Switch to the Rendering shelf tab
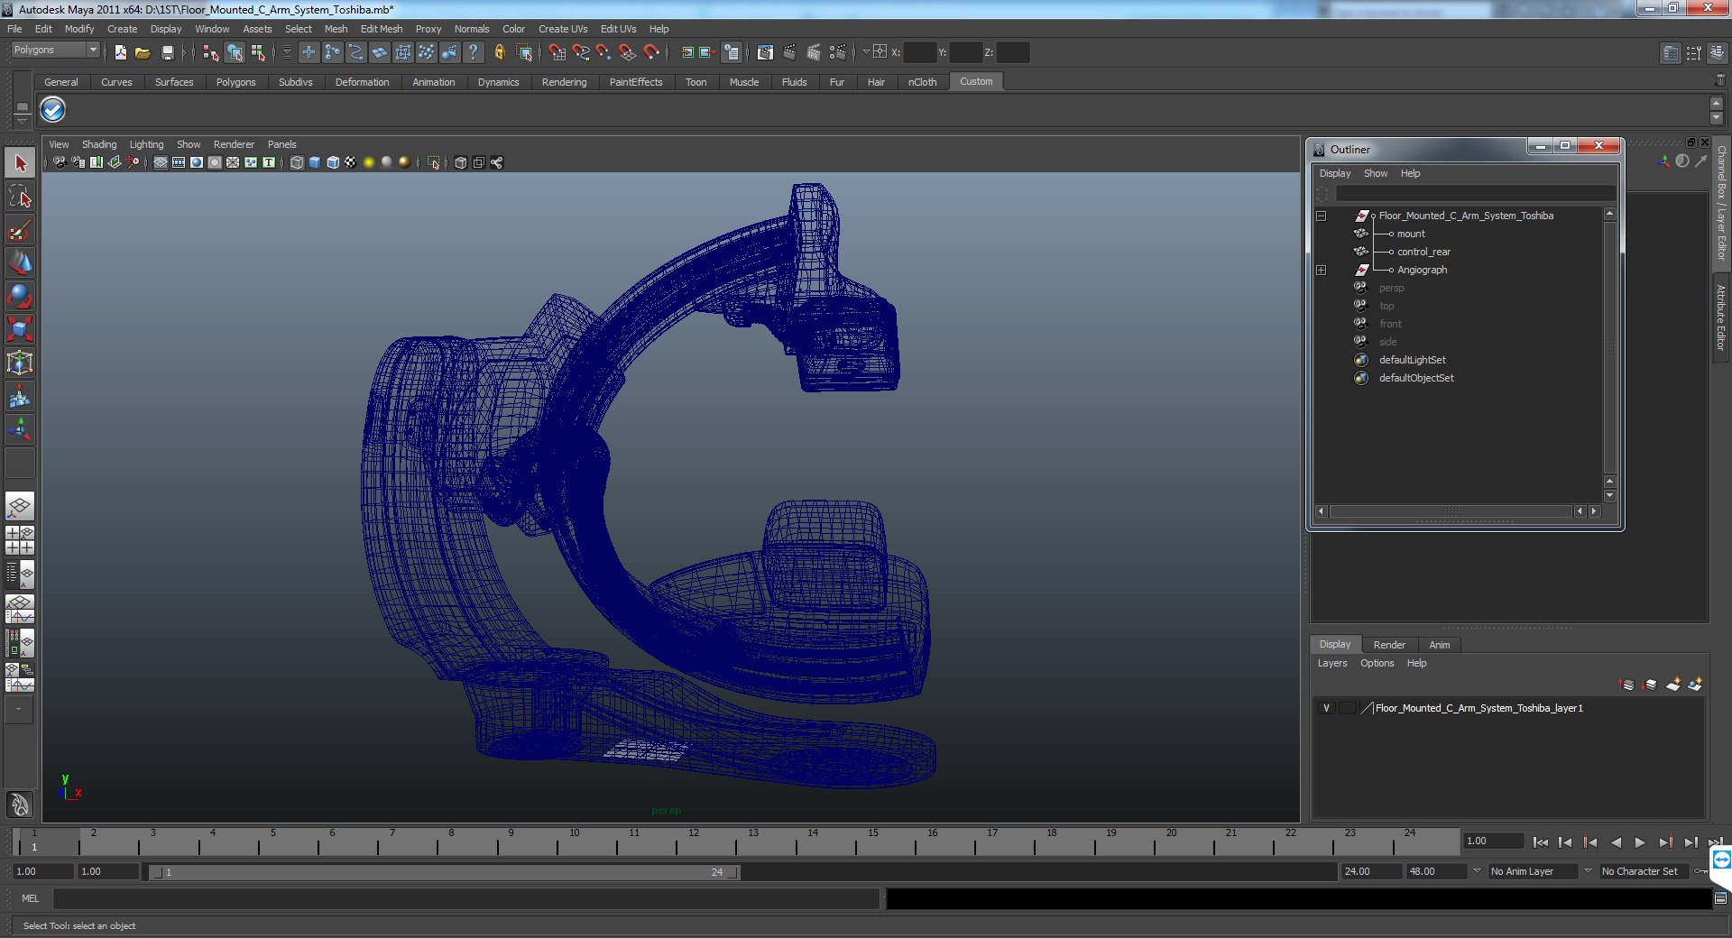1732x938 pixels. 564,82
